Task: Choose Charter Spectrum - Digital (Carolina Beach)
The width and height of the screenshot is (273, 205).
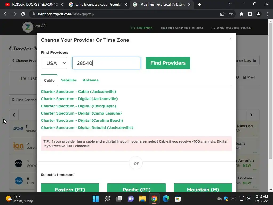Action: [x=82, y=120]
